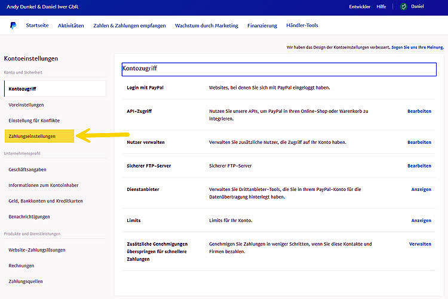Open Website-Zahlungslösungen
The width and height of the screenshot is (448, 299).
click(x=37, y=250)
